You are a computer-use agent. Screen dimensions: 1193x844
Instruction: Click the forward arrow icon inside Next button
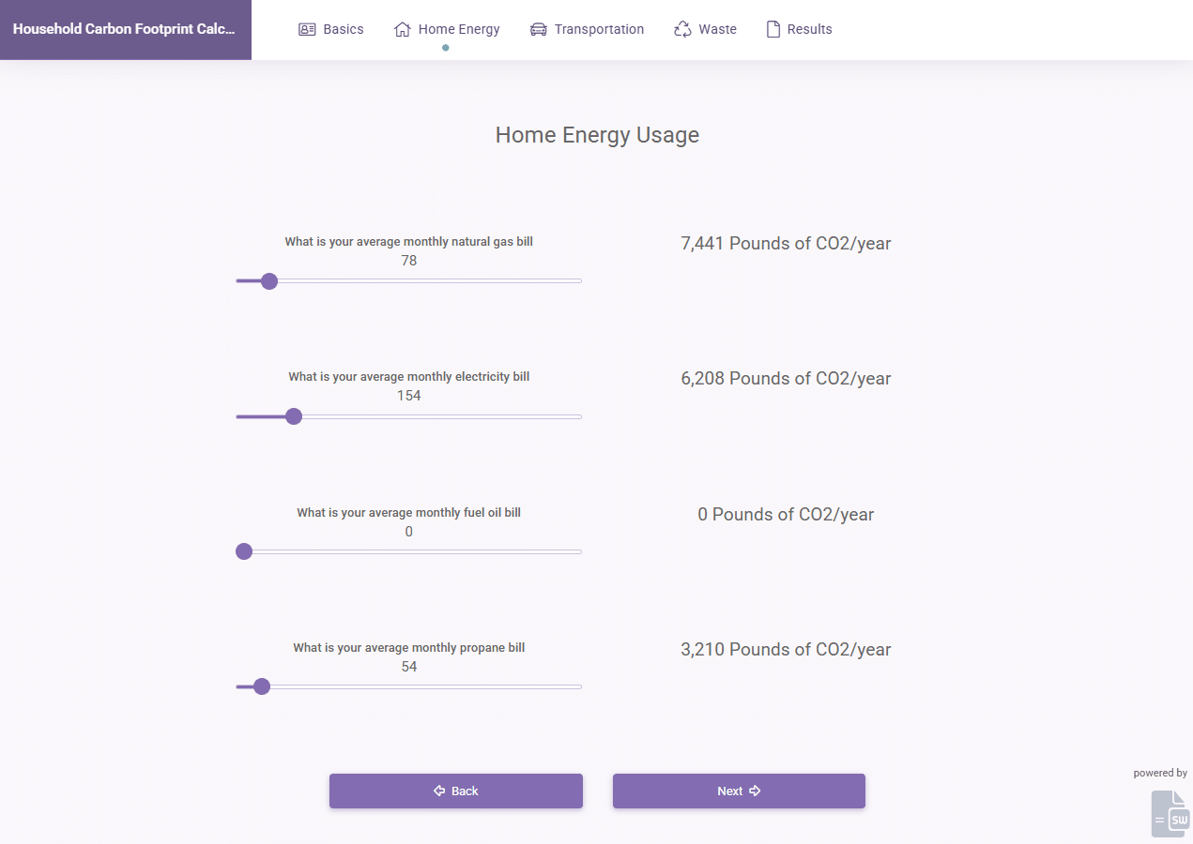pos(754,791)
